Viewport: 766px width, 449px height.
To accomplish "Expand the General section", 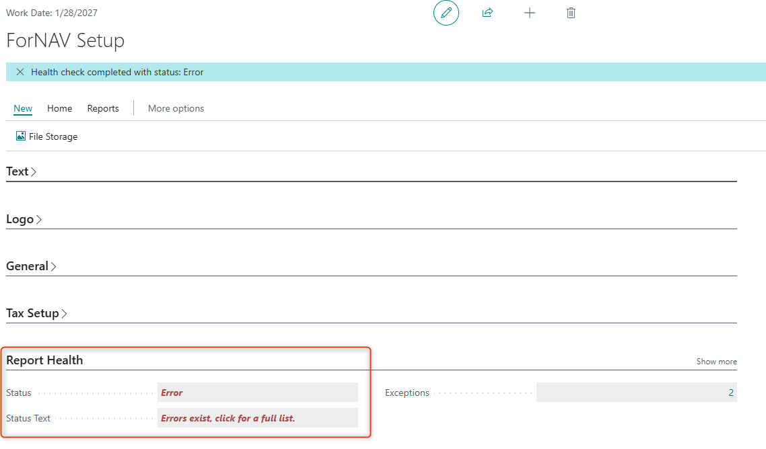I will tap(31, 266).
